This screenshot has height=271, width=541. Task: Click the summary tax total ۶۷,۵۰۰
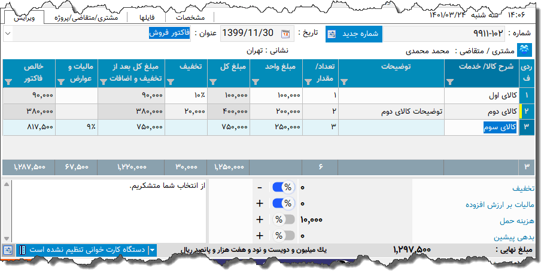click(x=77, y=168)
